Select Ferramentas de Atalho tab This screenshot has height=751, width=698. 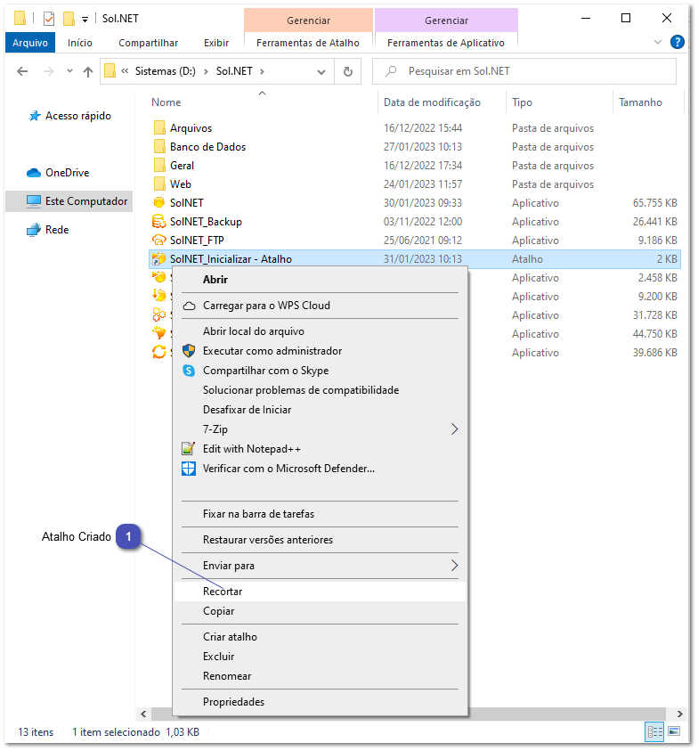click(308, 43)
